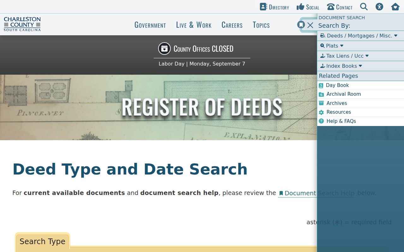Click the 'Related Pages' section header
Viewport: 404px width, 252px height.
coord(338,76)
